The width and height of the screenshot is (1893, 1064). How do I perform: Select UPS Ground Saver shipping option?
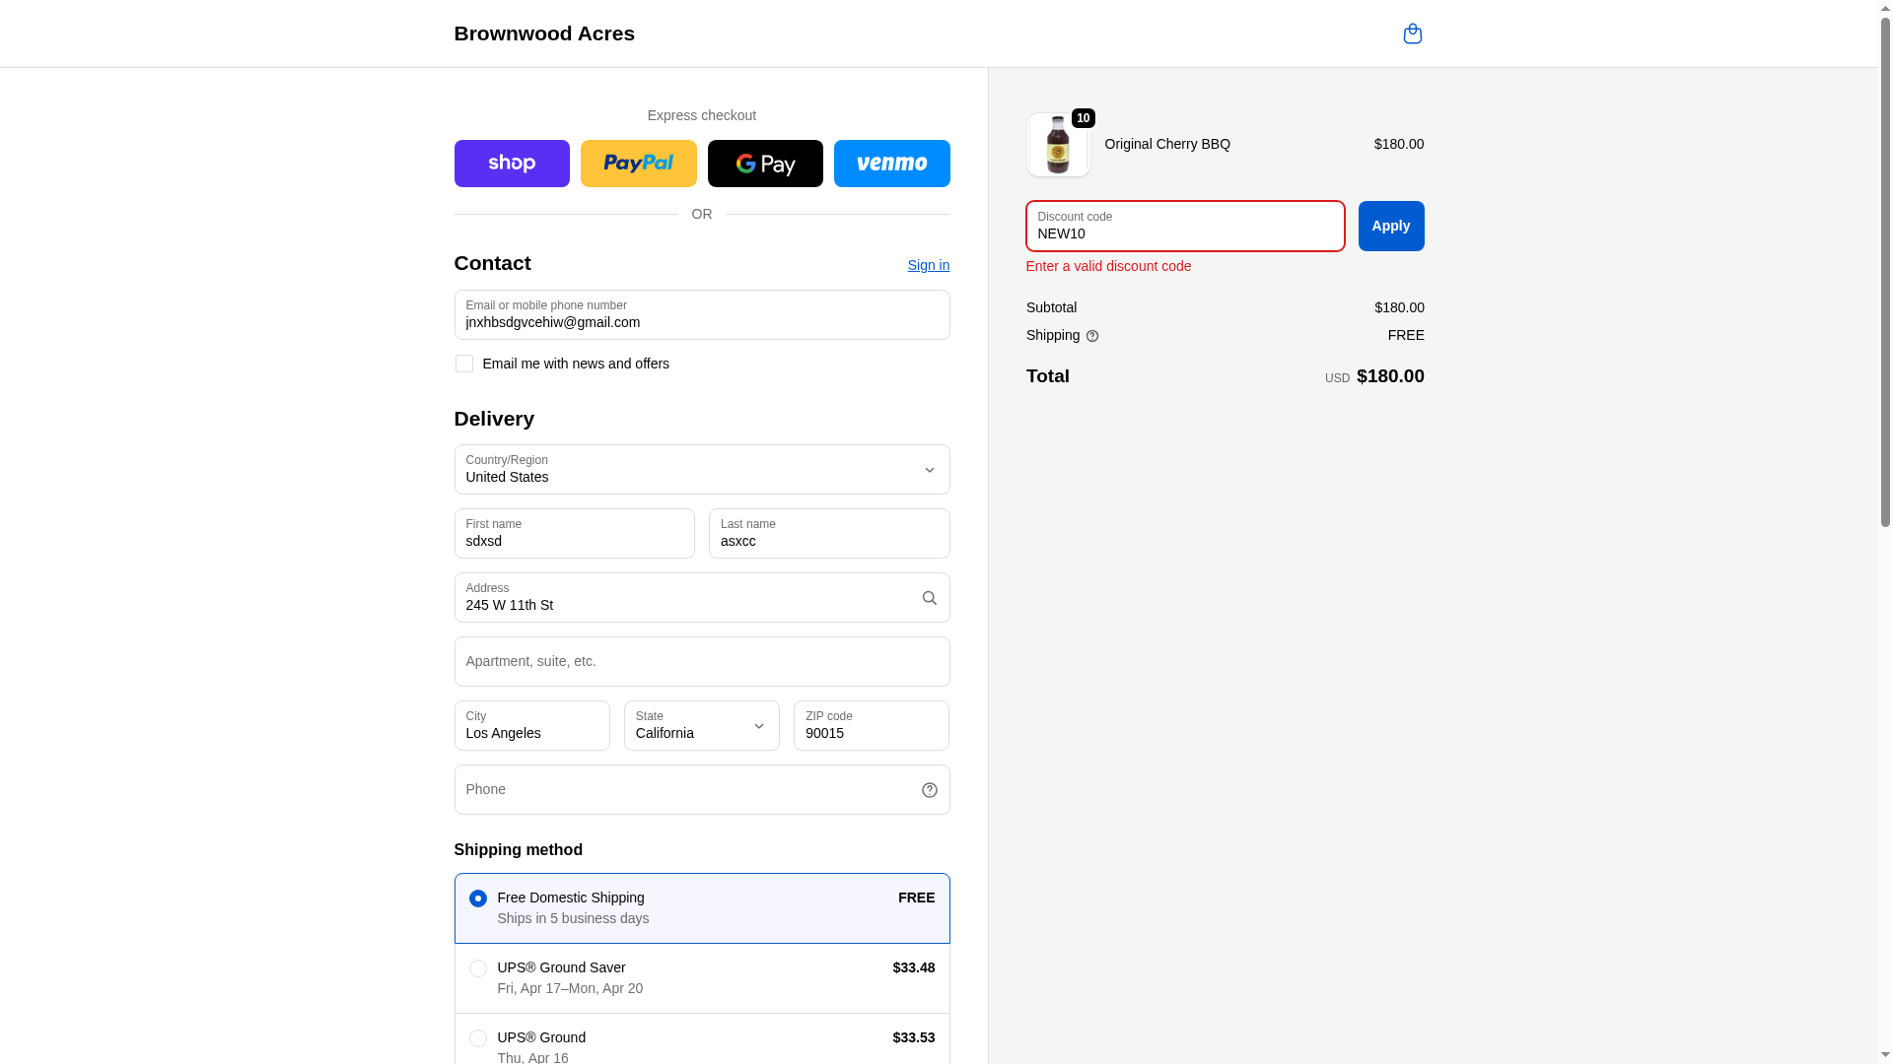pyautogui.click(x=478, y=968)
